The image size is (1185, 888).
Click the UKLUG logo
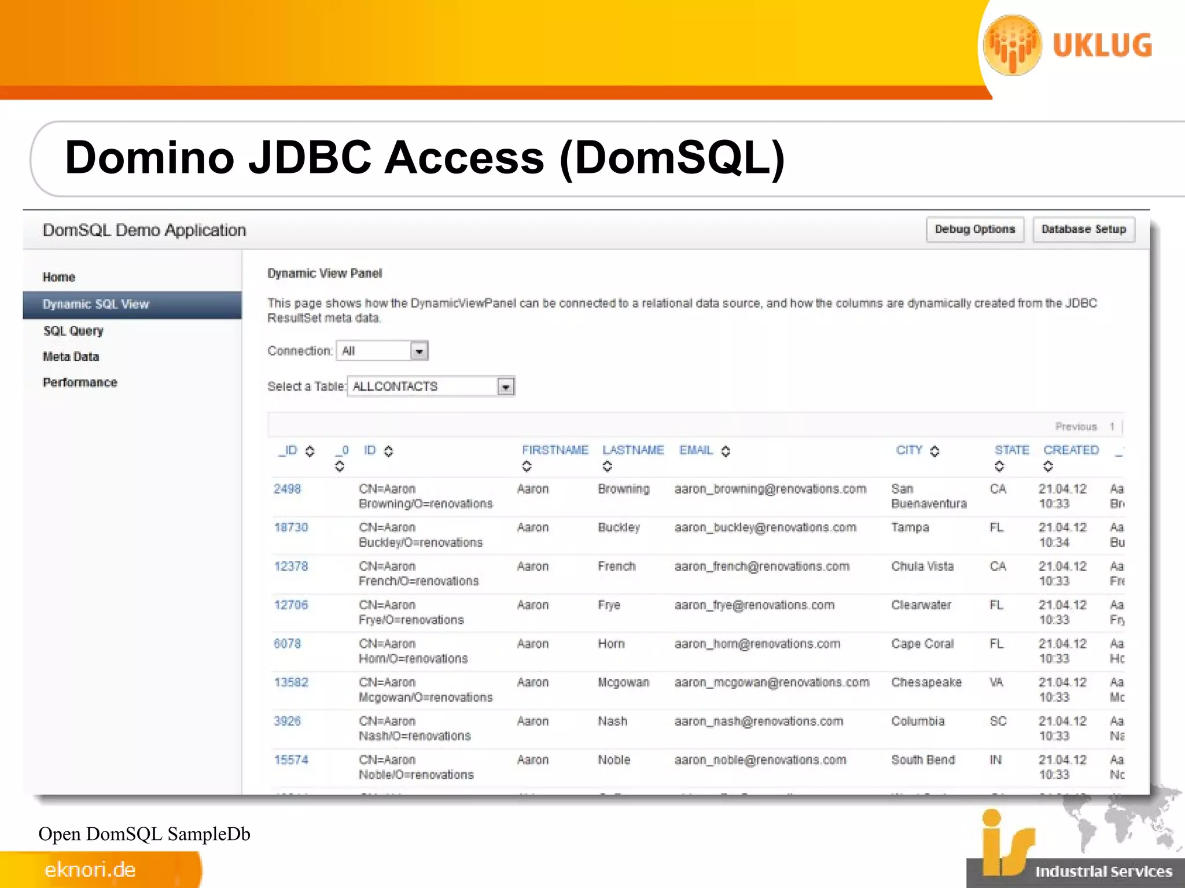(1069, 45)
